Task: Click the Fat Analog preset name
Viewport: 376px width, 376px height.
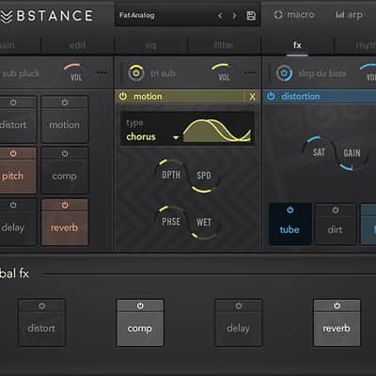Action: 137,15
